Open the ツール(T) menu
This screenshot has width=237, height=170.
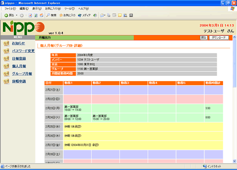69,9
